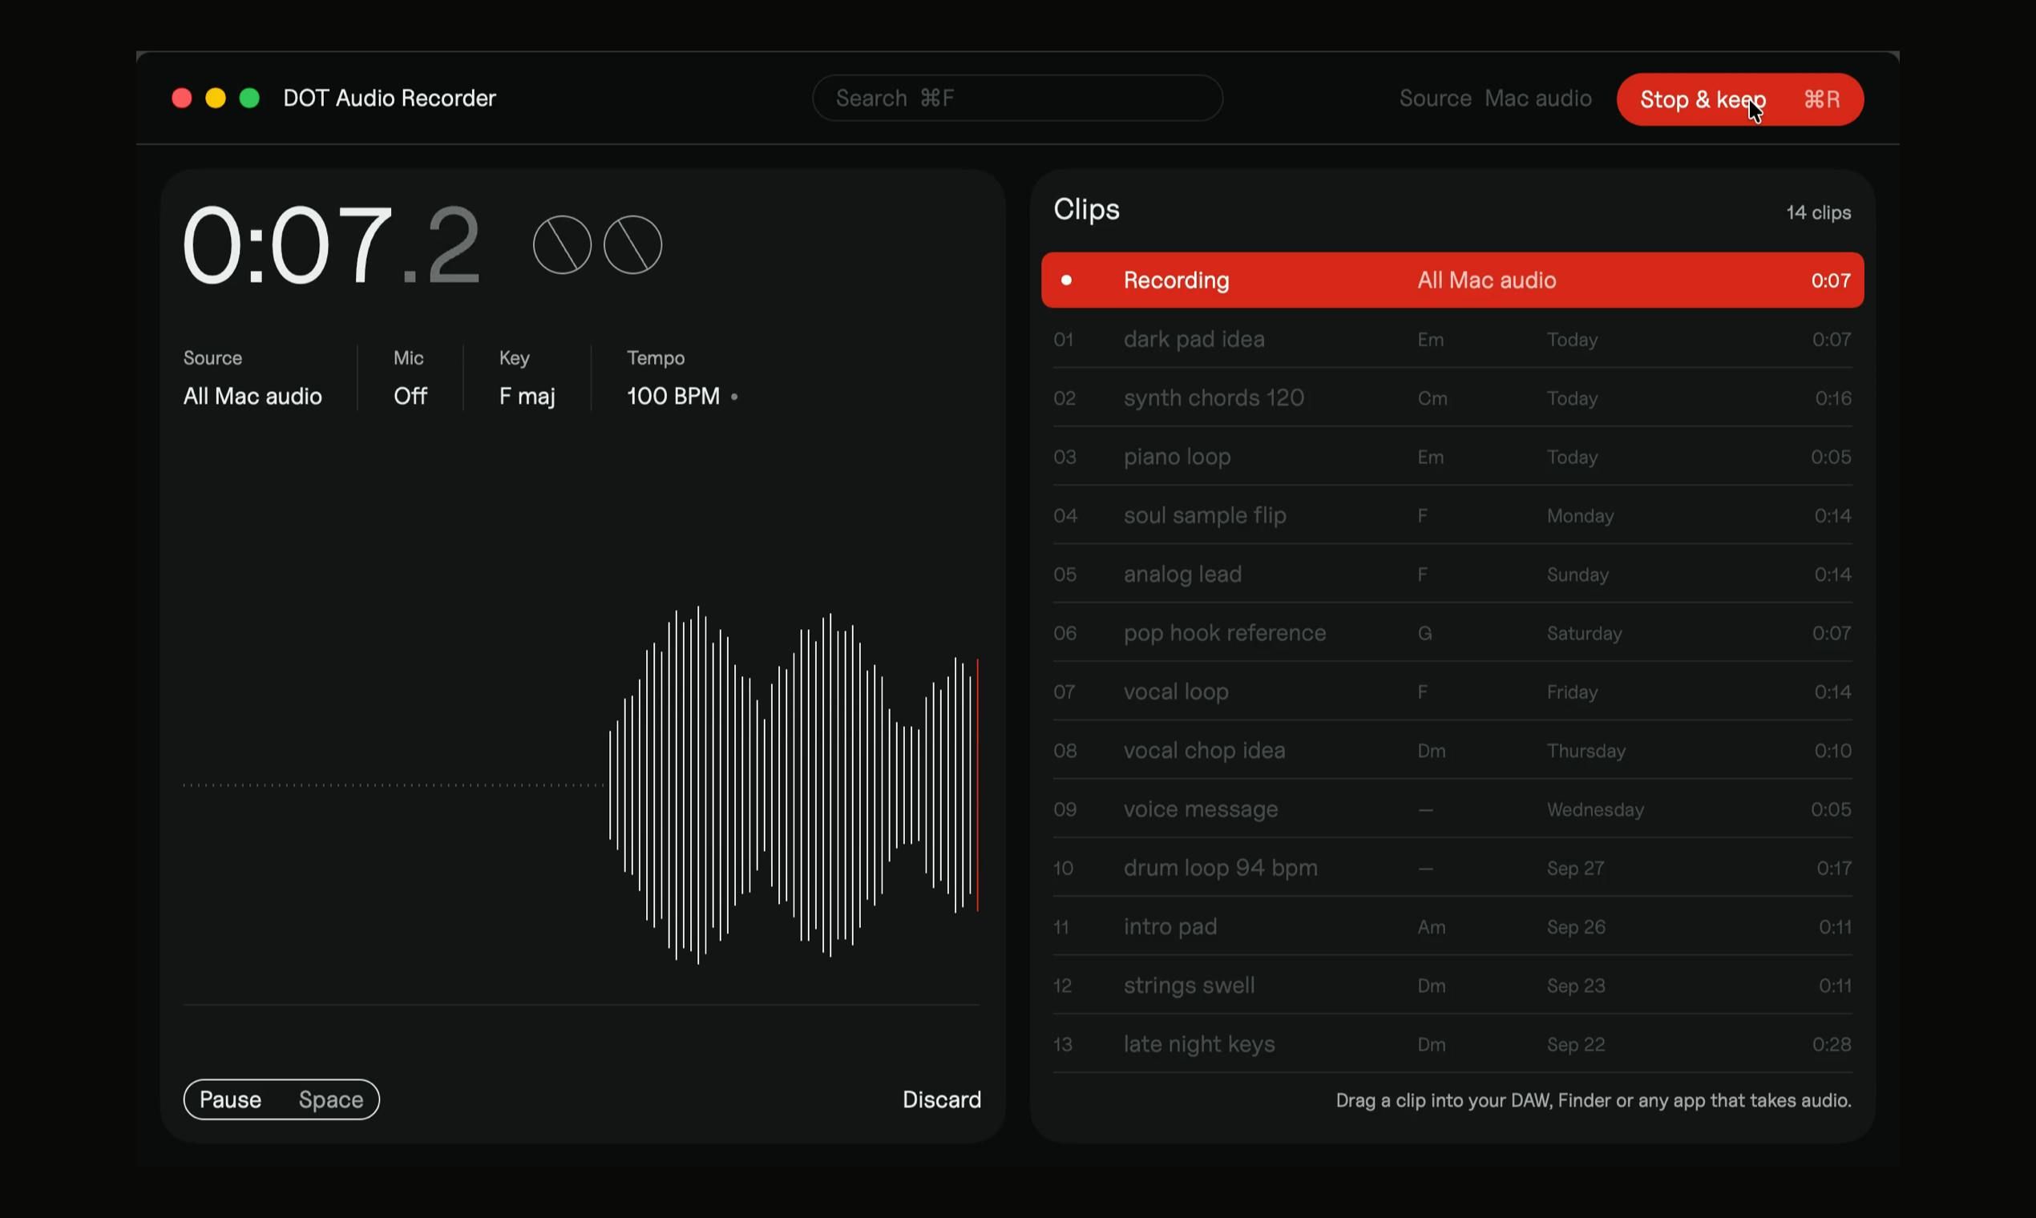Select clip 11 intro pad
This screenshot has height=1218, width=2036.
pyautogui.click(x=1452, y=926)
